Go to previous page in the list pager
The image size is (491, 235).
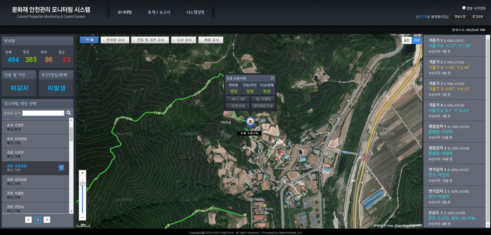tap(28, 220)
